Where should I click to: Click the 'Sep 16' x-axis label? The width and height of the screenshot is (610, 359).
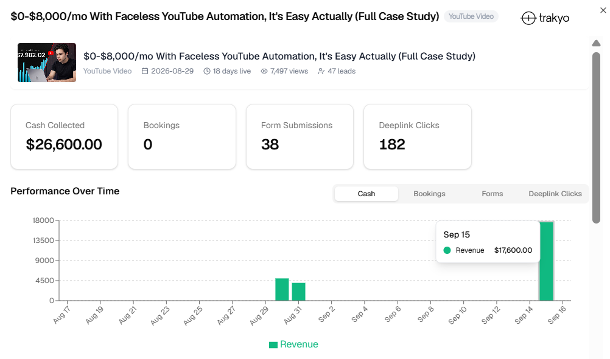tap(556, 315)
